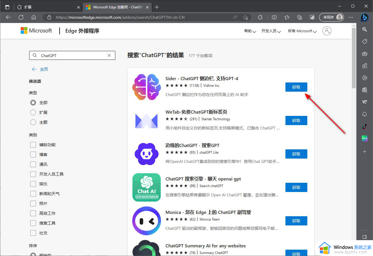Add a site to sidebar with plus icon
This screenshot has width=373, height=256.
click(365, 151)
